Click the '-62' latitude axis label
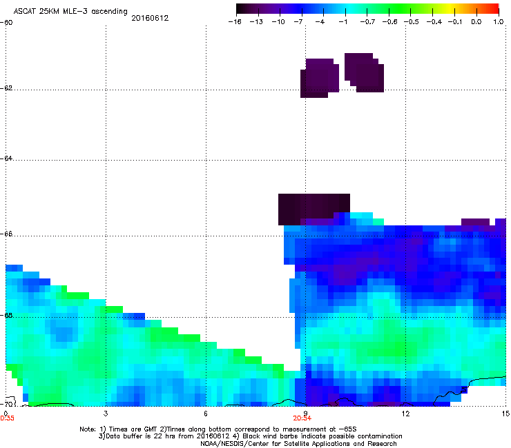This screenshot has width=511, height=448. (x=6, y=88)
